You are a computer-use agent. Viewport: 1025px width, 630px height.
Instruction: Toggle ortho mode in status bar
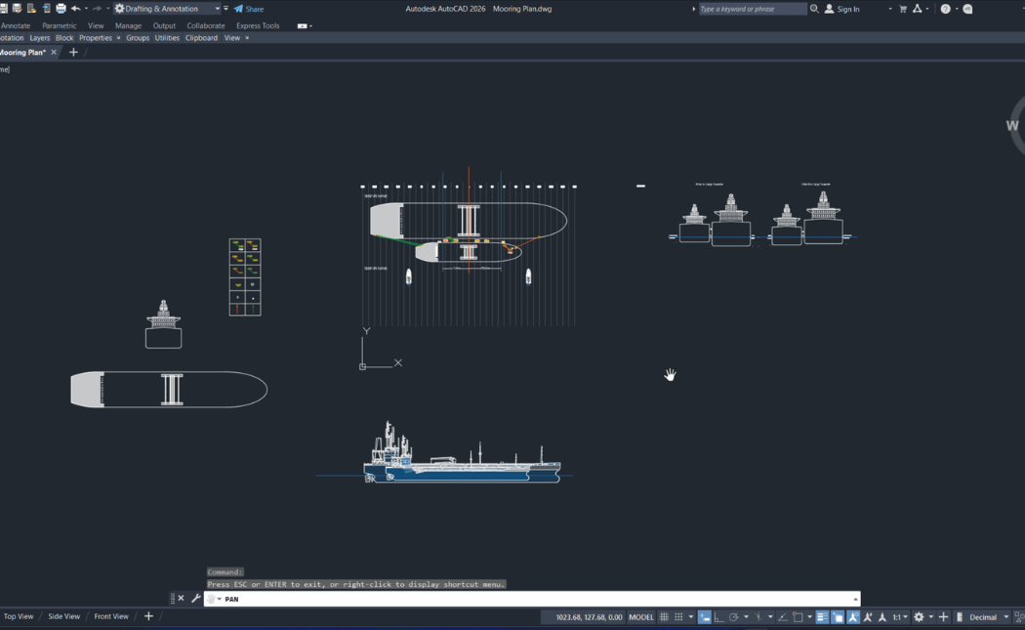coord(718,617)
